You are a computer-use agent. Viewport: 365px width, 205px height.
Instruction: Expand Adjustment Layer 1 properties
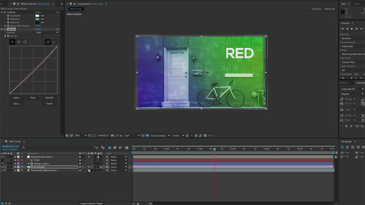(15, 157)
